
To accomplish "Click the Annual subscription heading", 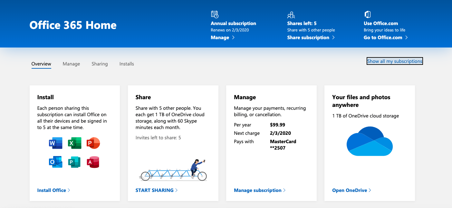I will click(x=233, y=23).
